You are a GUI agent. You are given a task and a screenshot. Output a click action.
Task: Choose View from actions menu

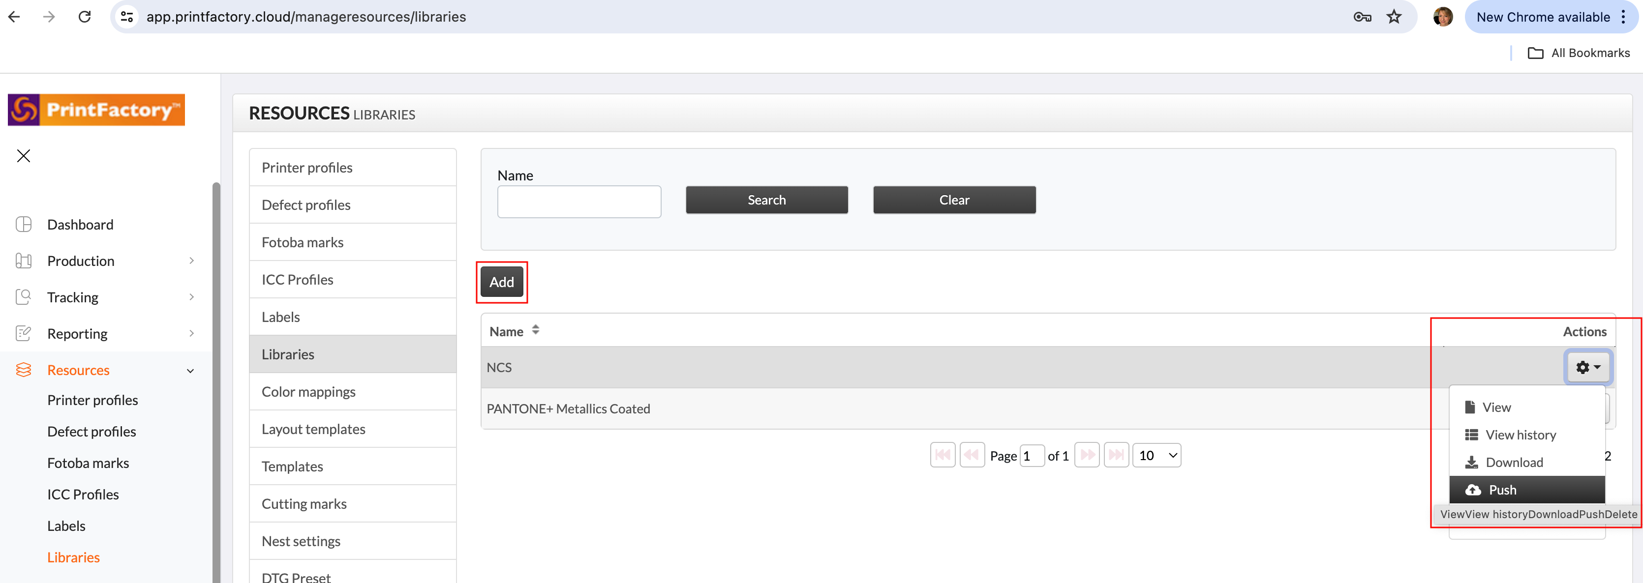[x=1526, y=407]
